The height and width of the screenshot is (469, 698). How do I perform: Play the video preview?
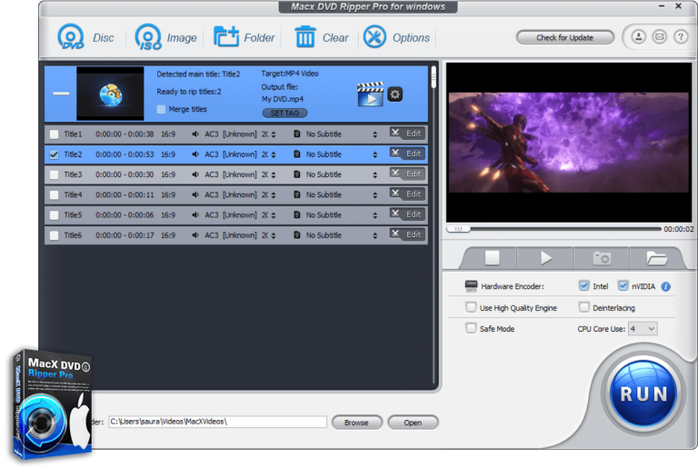(545, 257)
